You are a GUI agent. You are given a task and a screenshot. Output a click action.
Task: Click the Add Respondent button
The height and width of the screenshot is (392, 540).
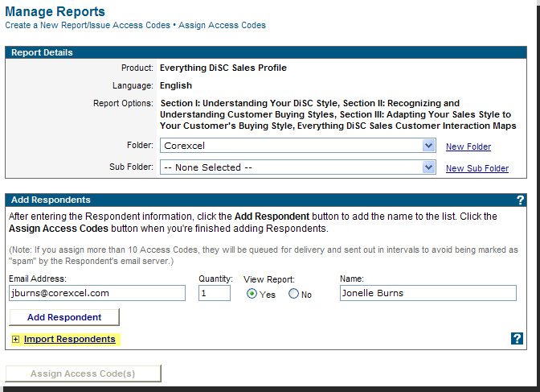[x=64, y=317]
